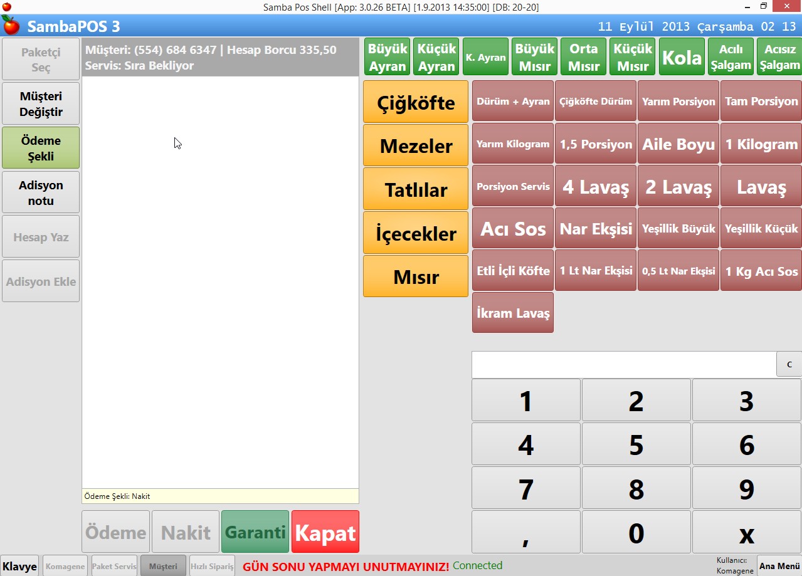Click the green Garanti payment button
802x576 pixels.
(x=255, y=532)
